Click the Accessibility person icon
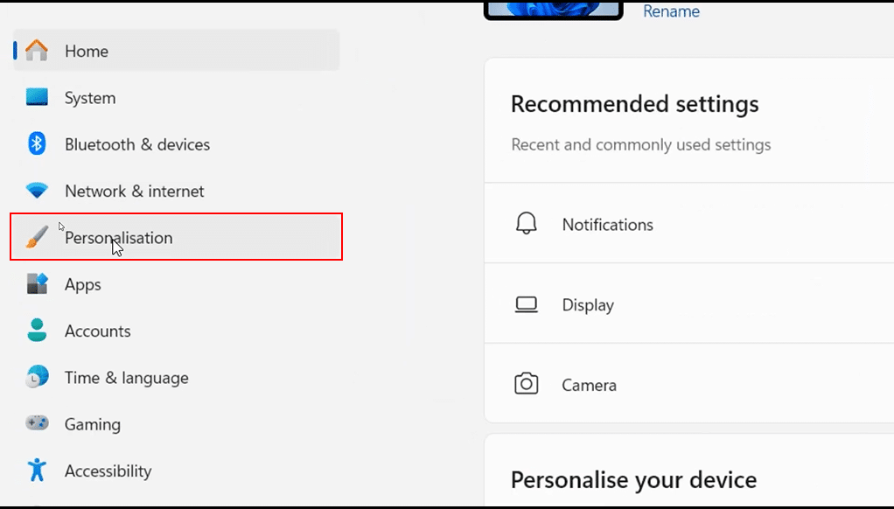 (x=37, y=470)
